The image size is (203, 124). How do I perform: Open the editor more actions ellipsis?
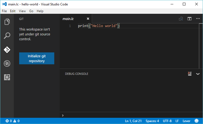pos(198,19)
